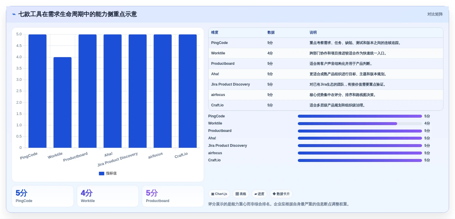Select the Craft.io table row name

pos(217,105)
